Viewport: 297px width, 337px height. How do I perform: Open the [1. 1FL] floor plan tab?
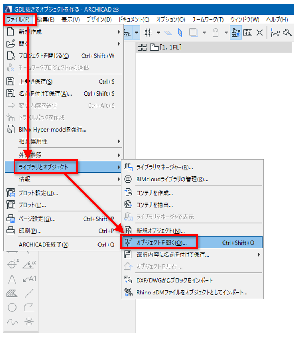(x=166, y=47)
